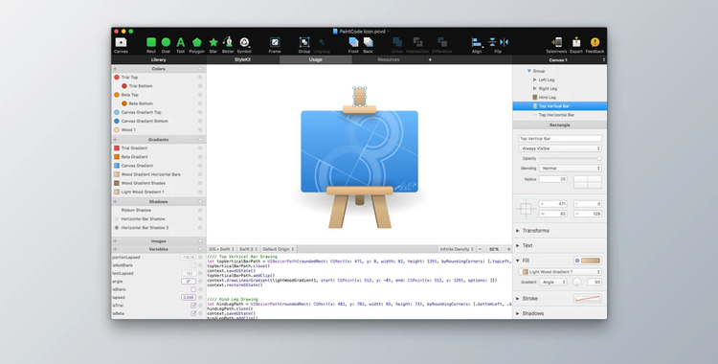Bring shape to Front

pyautogui.click(x=353, y=45)
